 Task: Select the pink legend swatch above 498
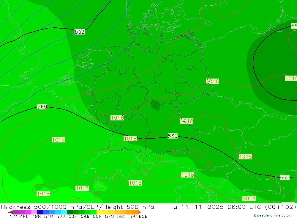pos(34,212)
